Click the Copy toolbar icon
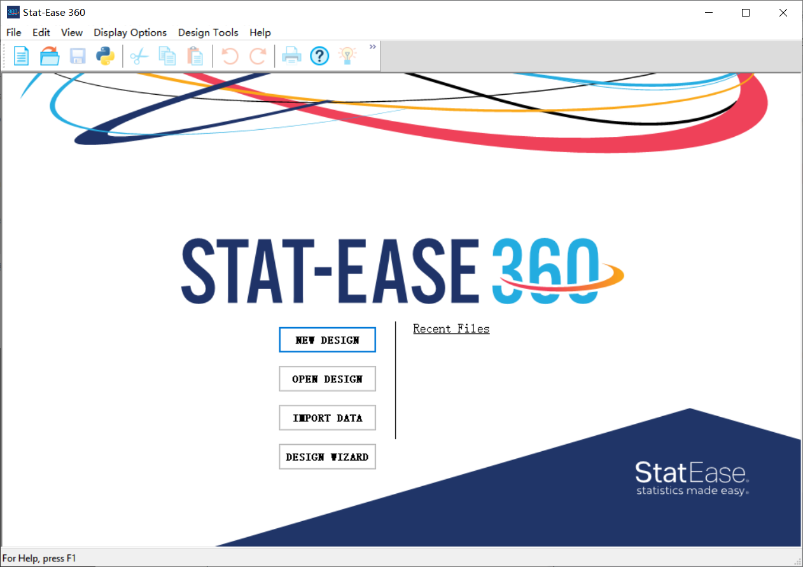Image resolution: width=803 pixels, height=567 pixels. (167, 56)
